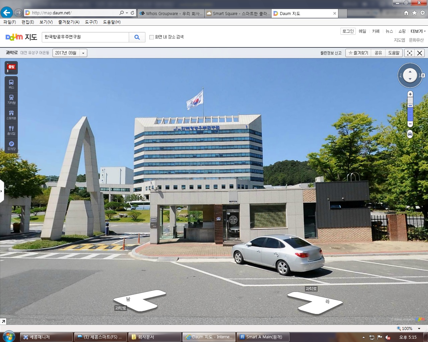The image size is (428, 342).
Task: Show hidden tray icons arrow
Action: click(x=363, y=337)
